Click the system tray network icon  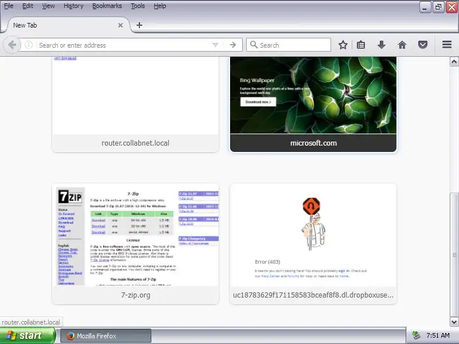416,335
